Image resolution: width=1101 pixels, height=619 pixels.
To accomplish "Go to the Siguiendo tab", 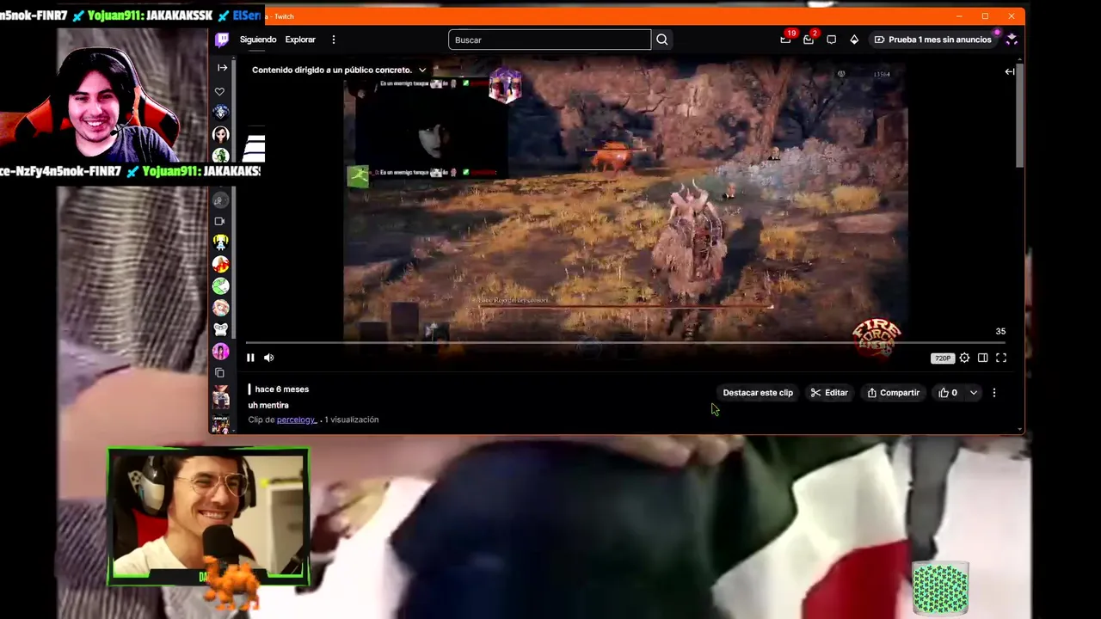I will [x=258, y=40].
